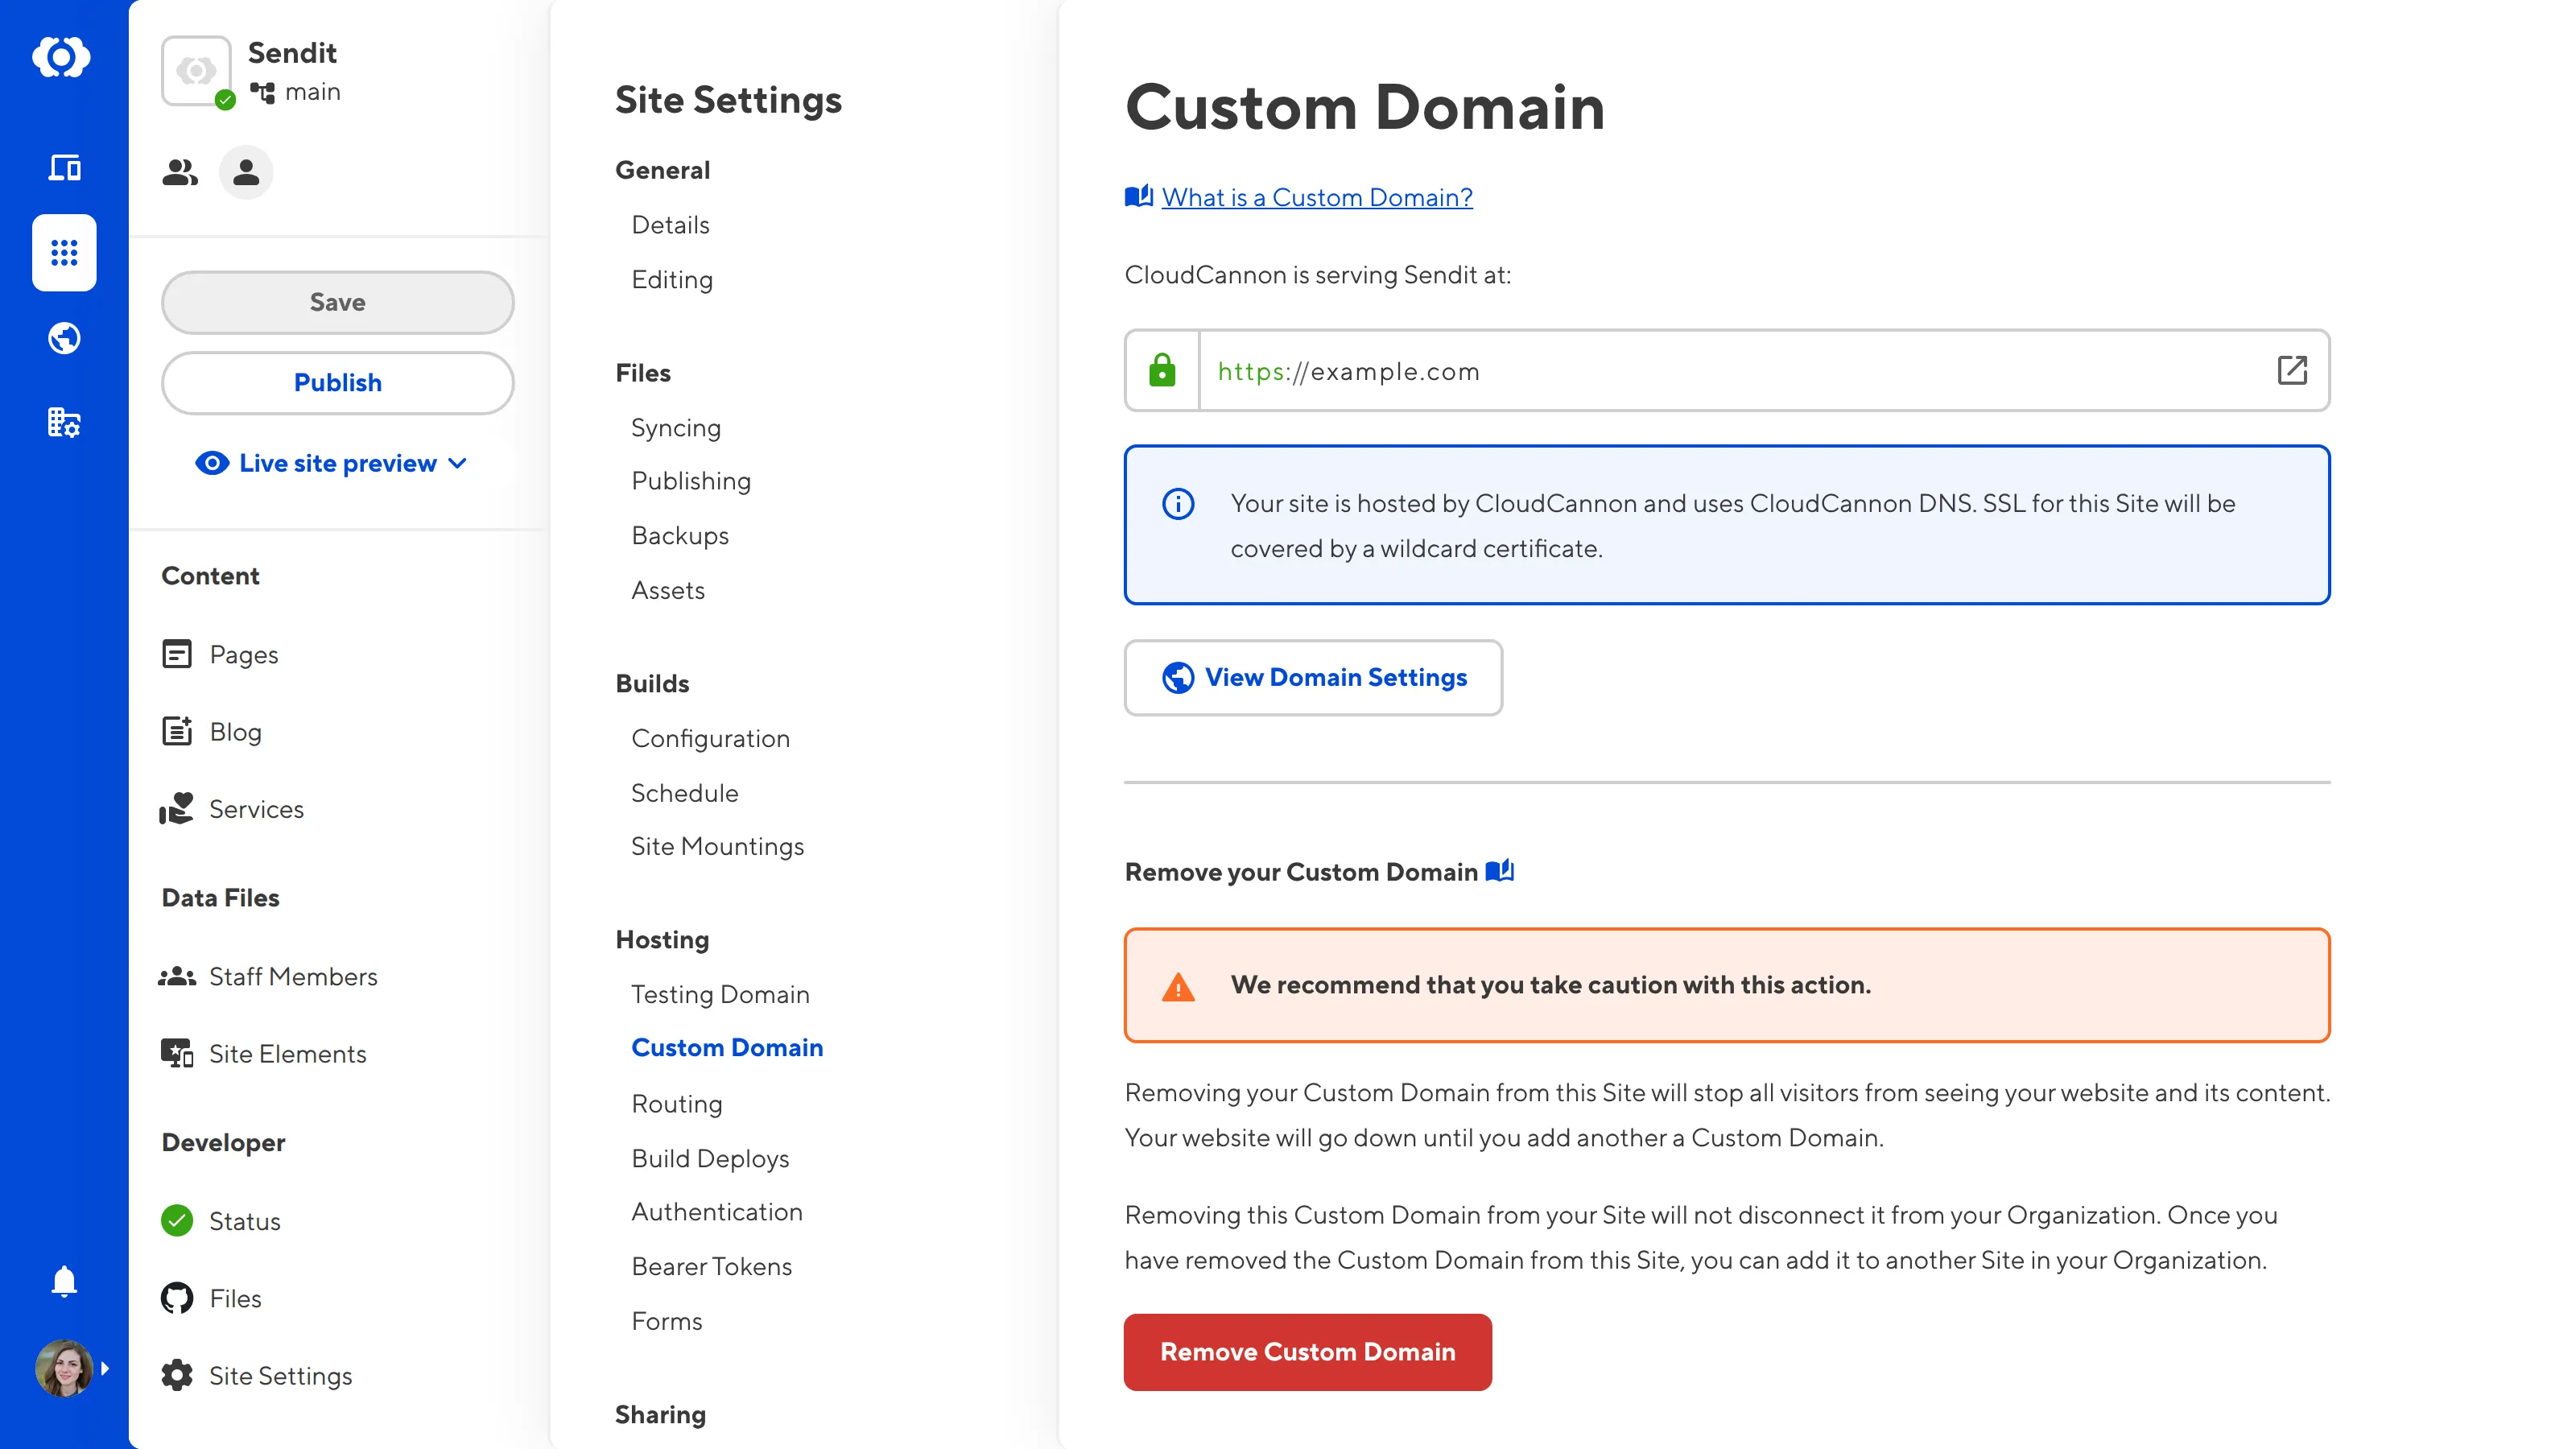Click the group sharing people icon
This screenshot has height=1449, width=2576.
pyautogui.click(x=180, y=173)
